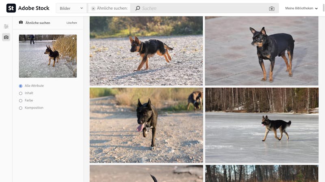Click the Ähnliche suchen panel heading
This screenshot has height=182, width=325.
(x=38, y=23)
